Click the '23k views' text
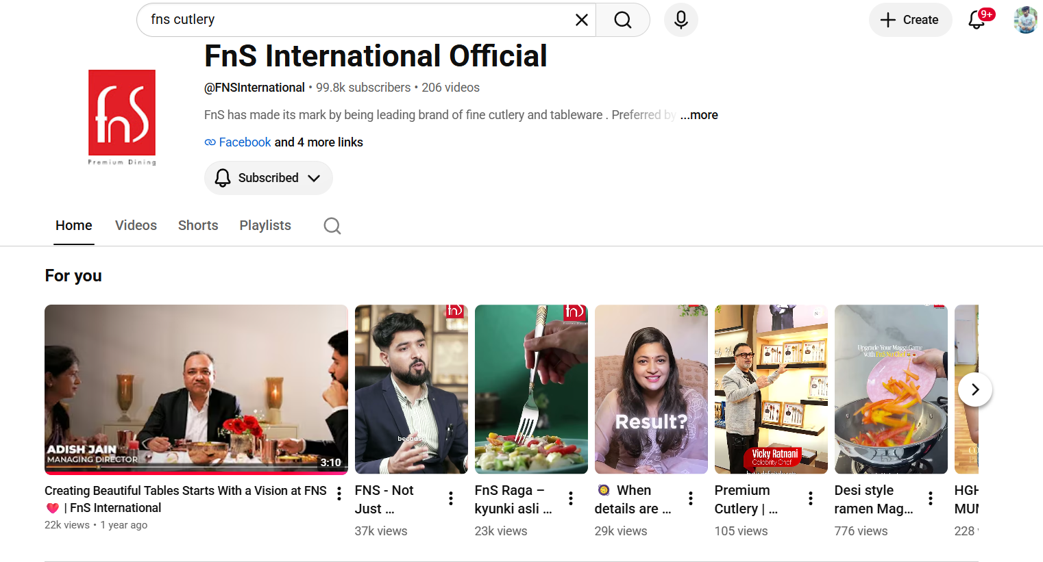The width and height of the screenshot is (1043, 562). pos(501,531)
